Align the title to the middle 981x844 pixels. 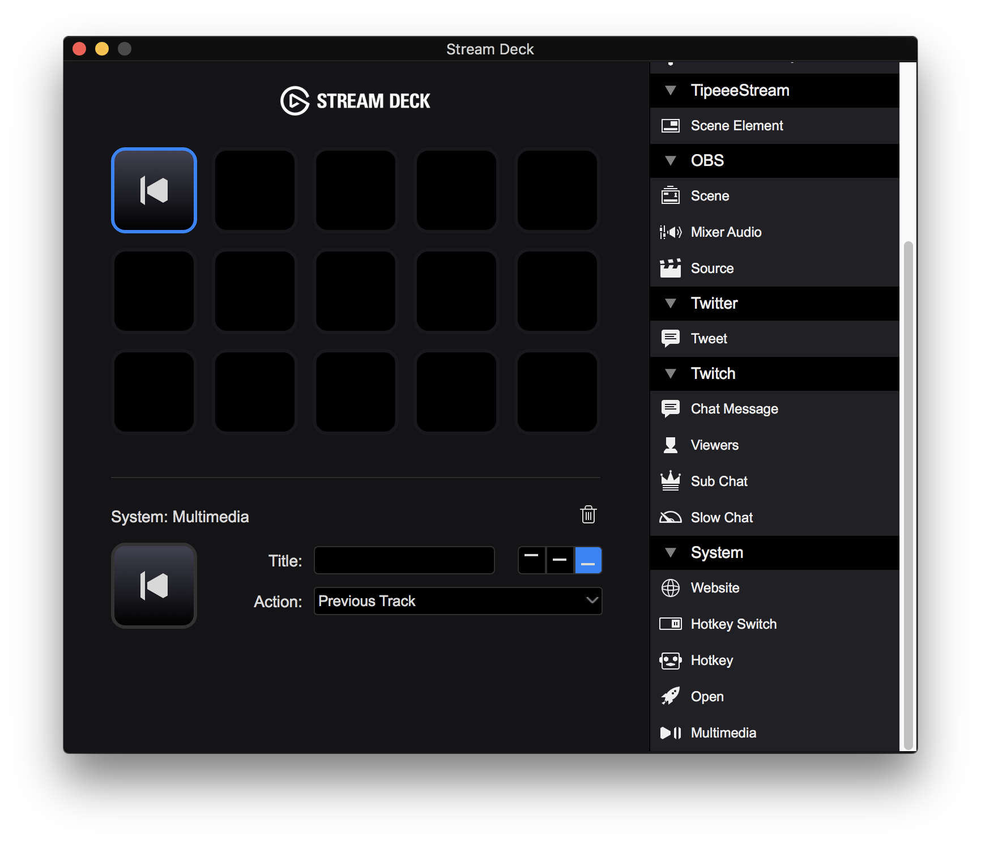pos(560,560)
